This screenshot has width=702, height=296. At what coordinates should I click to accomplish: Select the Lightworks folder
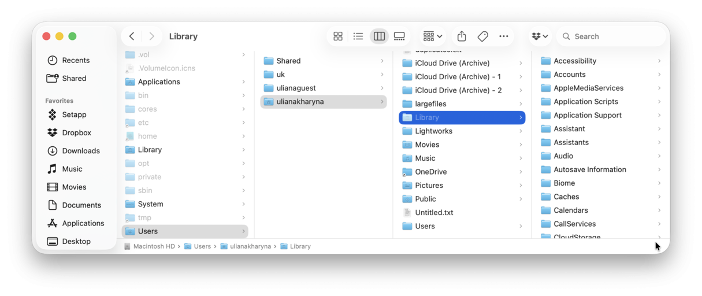point(462,131)
